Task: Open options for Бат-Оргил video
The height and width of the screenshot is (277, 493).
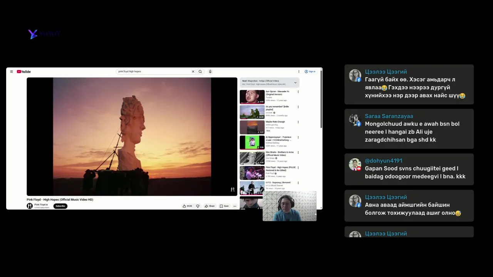Action: [x=298, y=92]
